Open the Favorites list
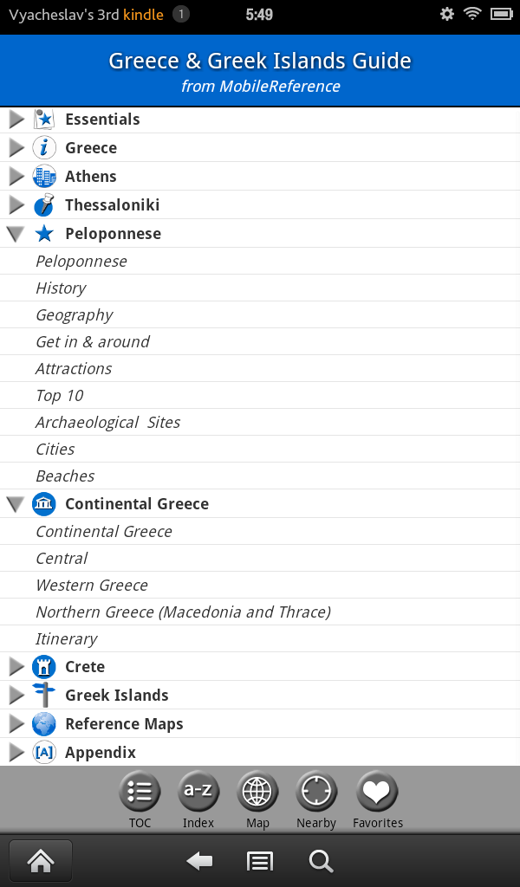The width and height of the screenshot is (520, 887). pos(377,791)
